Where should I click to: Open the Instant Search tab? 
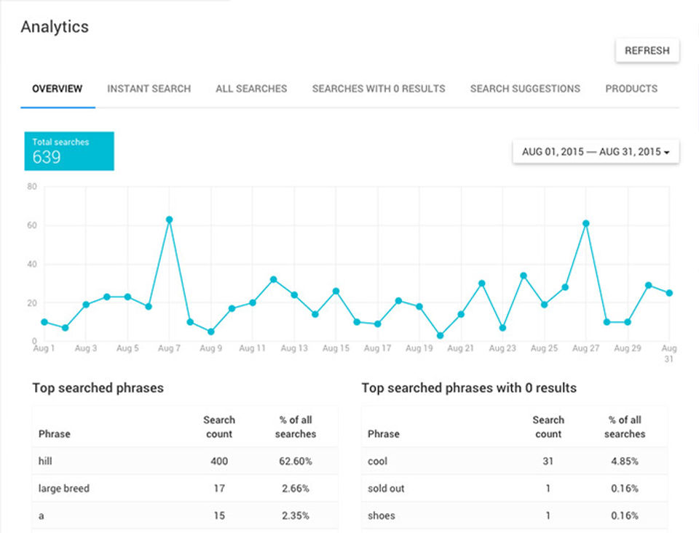(x=149, y=89)
